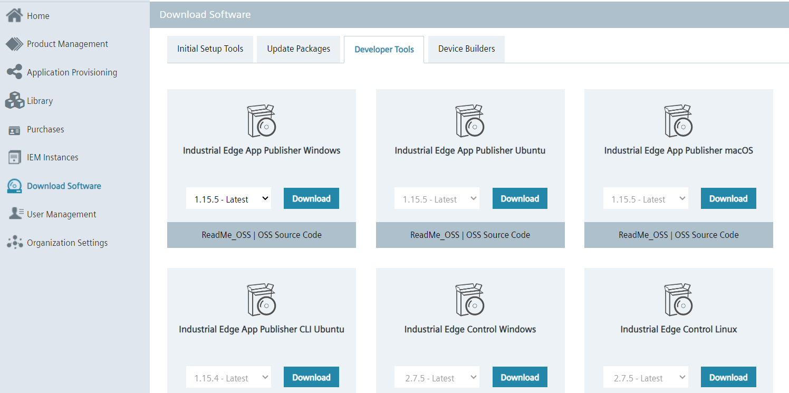Open the Update Packages tab

pyautogui.click(x=299, y=49)
